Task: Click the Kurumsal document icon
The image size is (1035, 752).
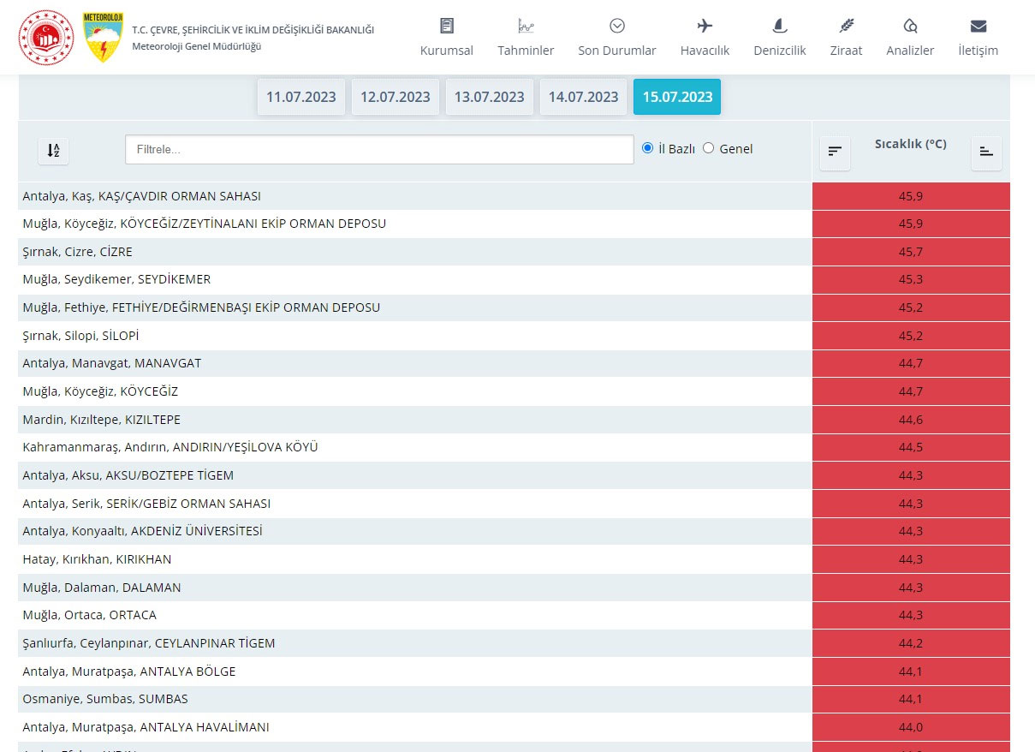Action: tap(446, 26)
